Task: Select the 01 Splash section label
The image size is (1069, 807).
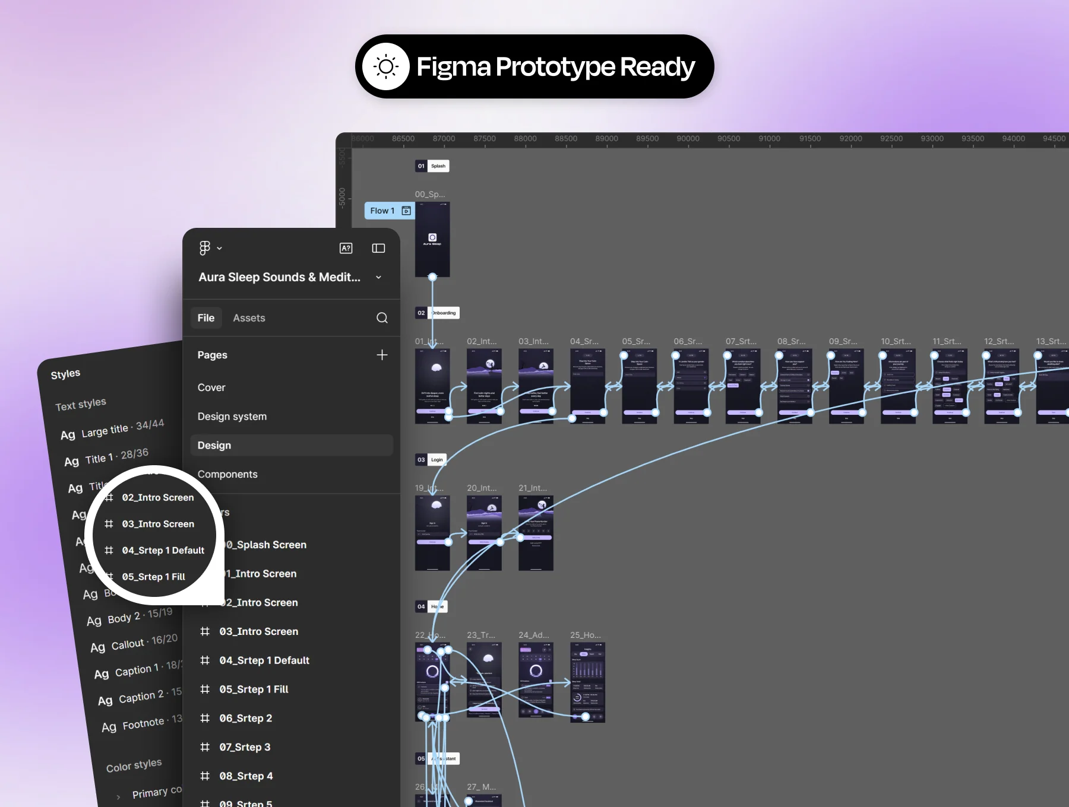Action: [432, 166]
